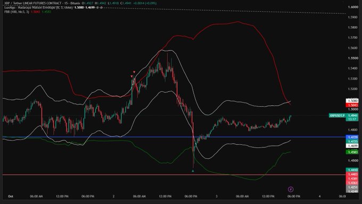Click the 1.6000 price scale label
The width and height of the screenshot is (362, 204).
click(x=353, y=7)
